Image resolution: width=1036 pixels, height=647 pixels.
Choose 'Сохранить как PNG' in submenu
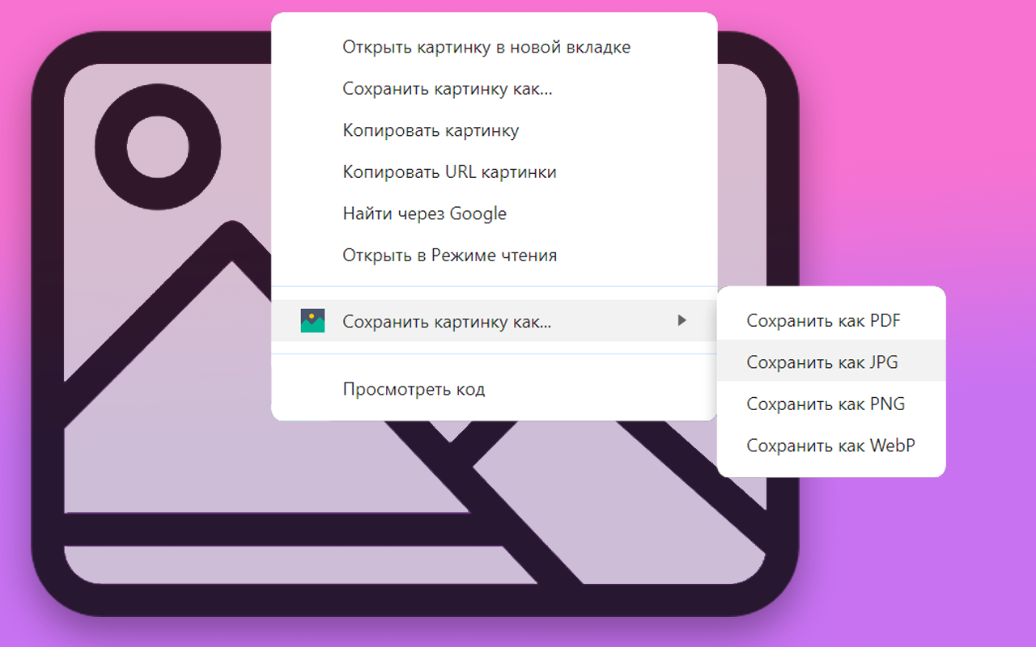coord(831,404)
